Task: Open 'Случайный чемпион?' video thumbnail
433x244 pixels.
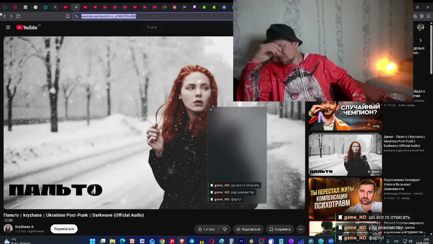Action: tap(345, 116)
